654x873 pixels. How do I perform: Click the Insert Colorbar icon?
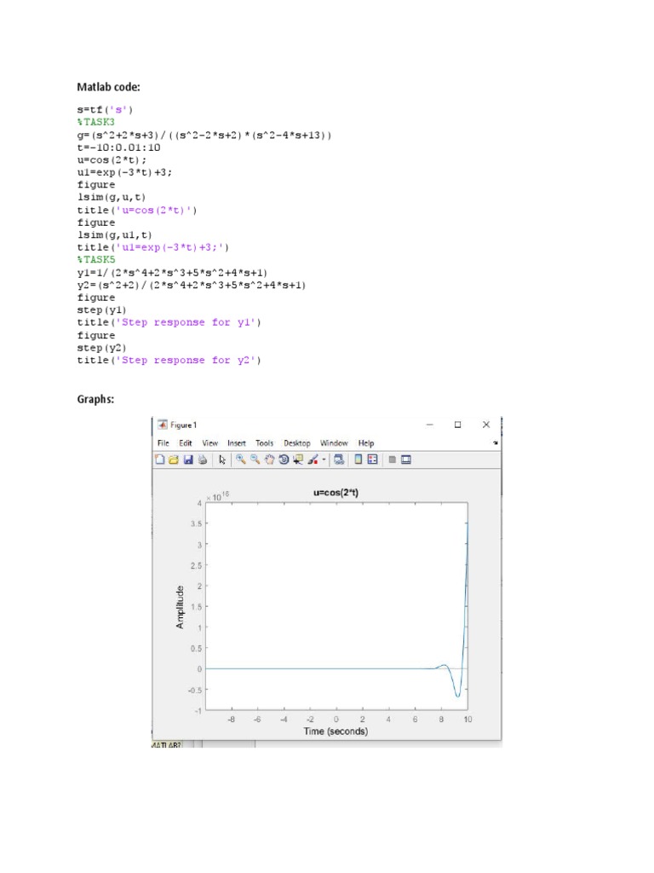click(x=359, y=460)
